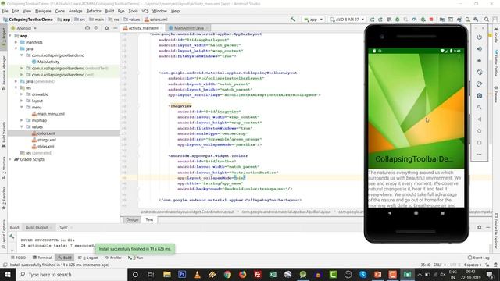Screen dimensions: 500x281
Task: Open the app run configuration dropdown
Action: (313, 20)
